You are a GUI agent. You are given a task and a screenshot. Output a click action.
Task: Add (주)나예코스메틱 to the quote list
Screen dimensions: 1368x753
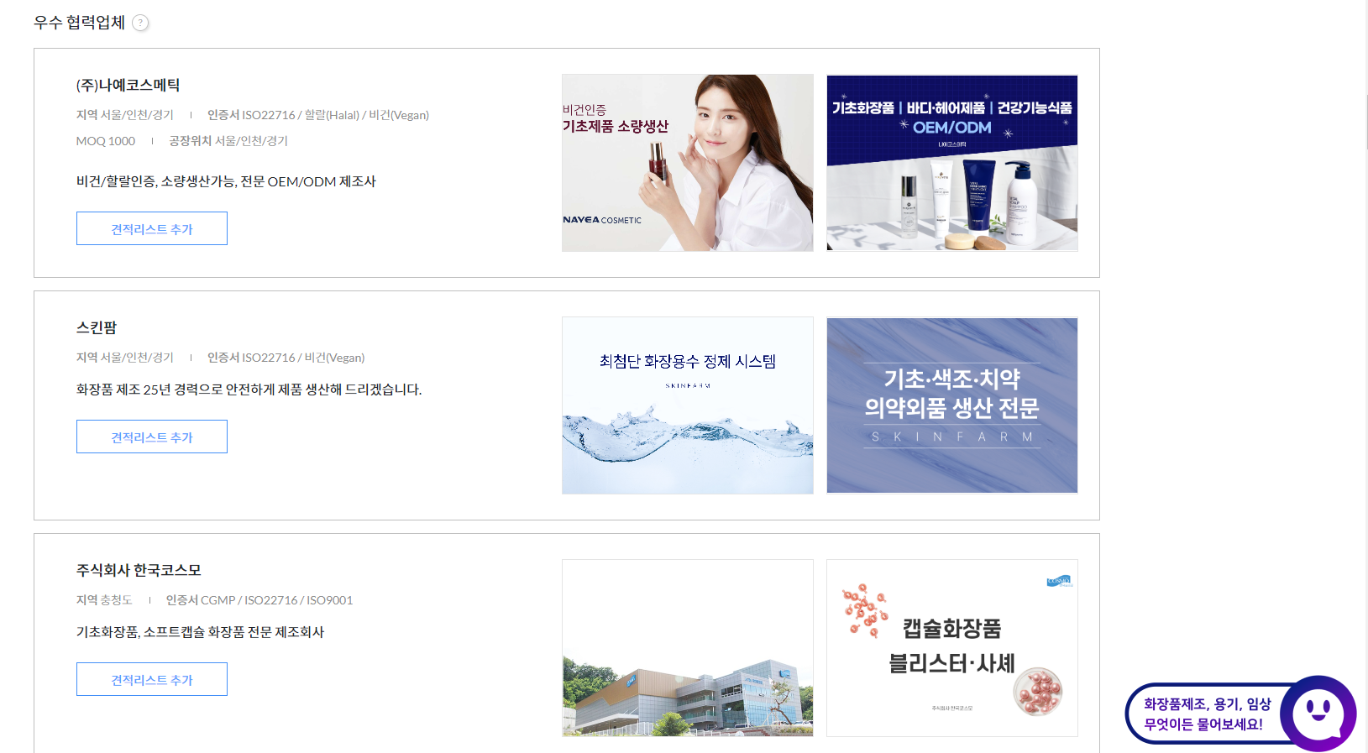pyautogui.click(x=152, y=228)
